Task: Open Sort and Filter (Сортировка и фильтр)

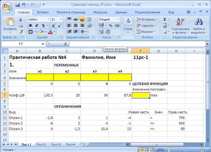Action: point(181,25)
